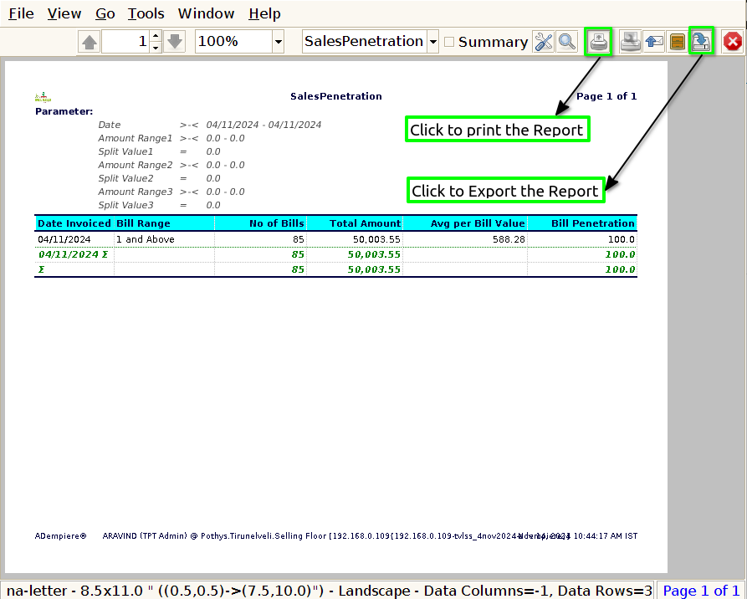
Task: Click the 'Split Value3' parameter label
Action: coord(125,205)
